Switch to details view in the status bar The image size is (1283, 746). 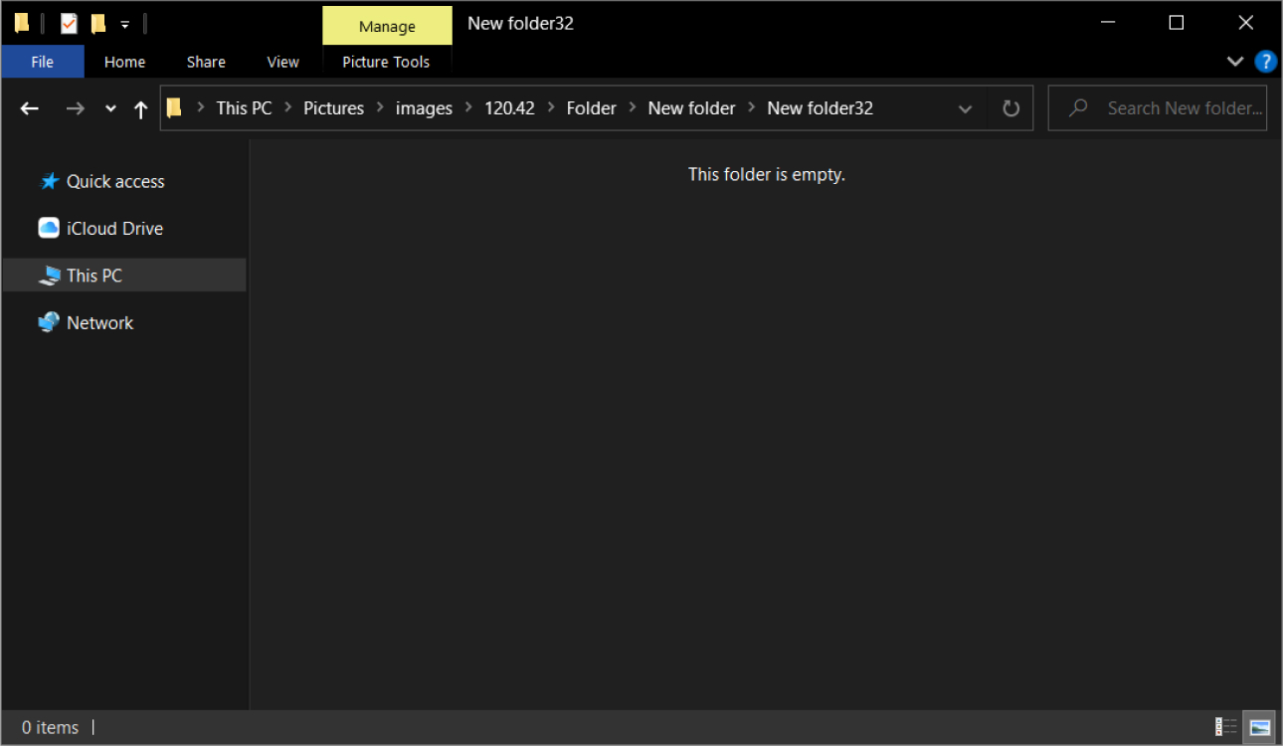click(1226, 727)
